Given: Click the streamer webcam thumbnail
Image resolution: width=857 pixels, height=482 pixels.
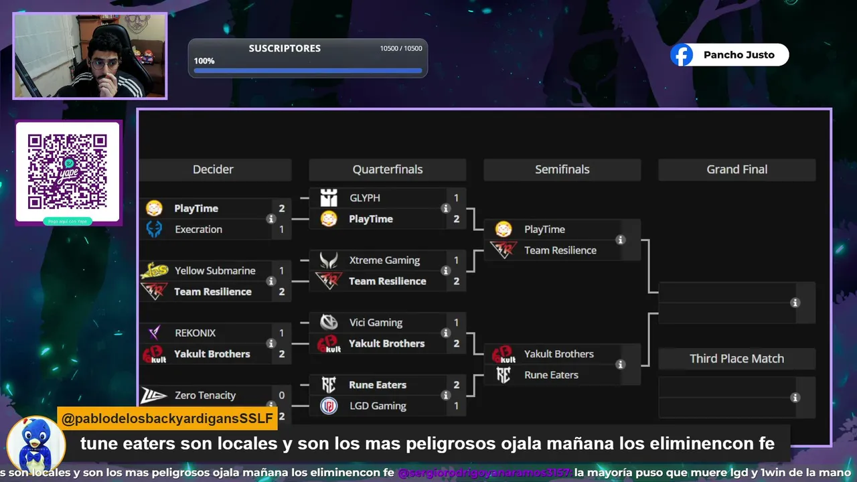Looking at the screenshot, I should pos(90,56).
